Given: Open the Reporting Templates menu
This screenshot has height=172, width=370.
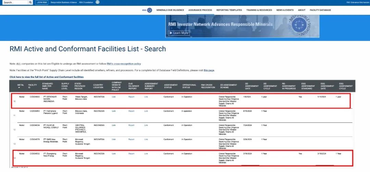Looking at the screenshot, I should coord(229,10).
